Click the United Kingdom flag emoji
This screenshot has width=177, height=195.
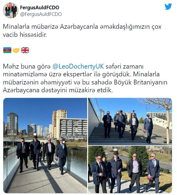(25, 50)
